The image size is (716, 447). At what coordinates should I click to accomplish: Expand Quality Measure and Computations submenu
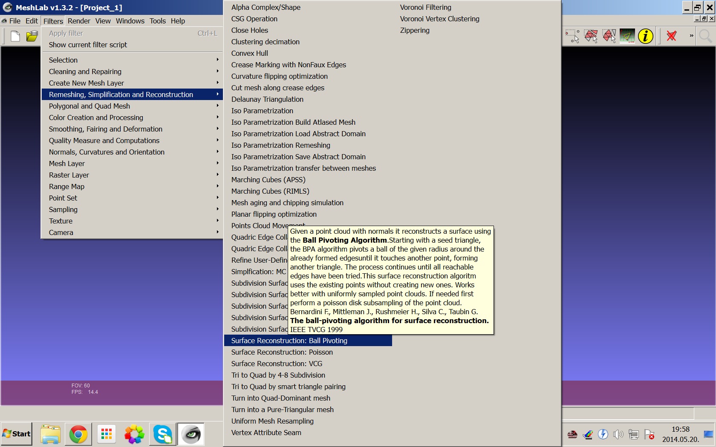tap(132, 140)
